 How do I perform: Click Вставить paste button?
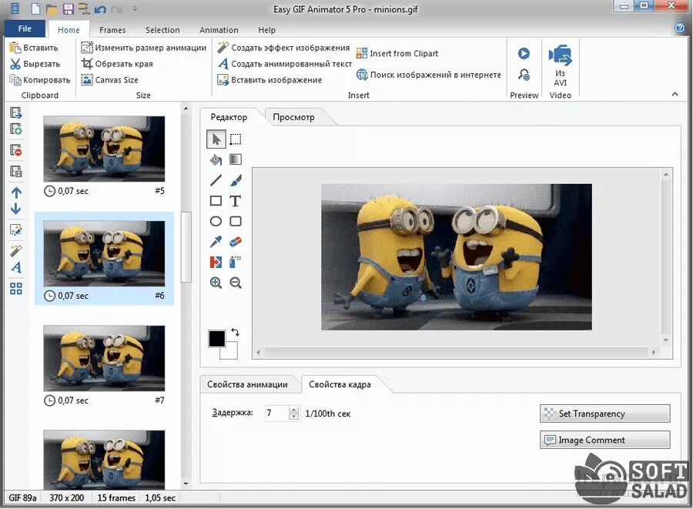pyautogui.click(x=34, y=48)
